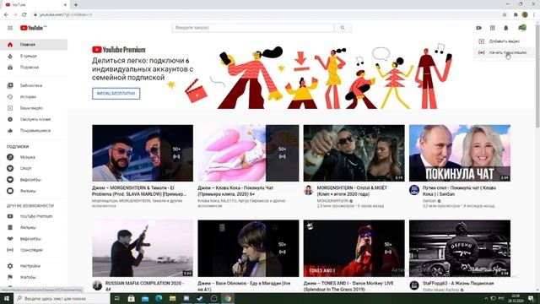The width and height of the screenshot is (540, 304).
Task: Open Microsoft Store from taskbar
Action: point(132,298)
